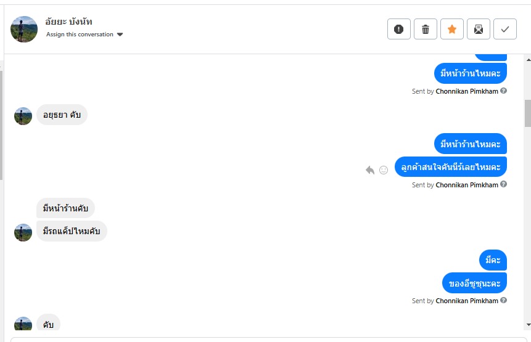Click the scrollbar up arrow

click(x=527, y=59)
